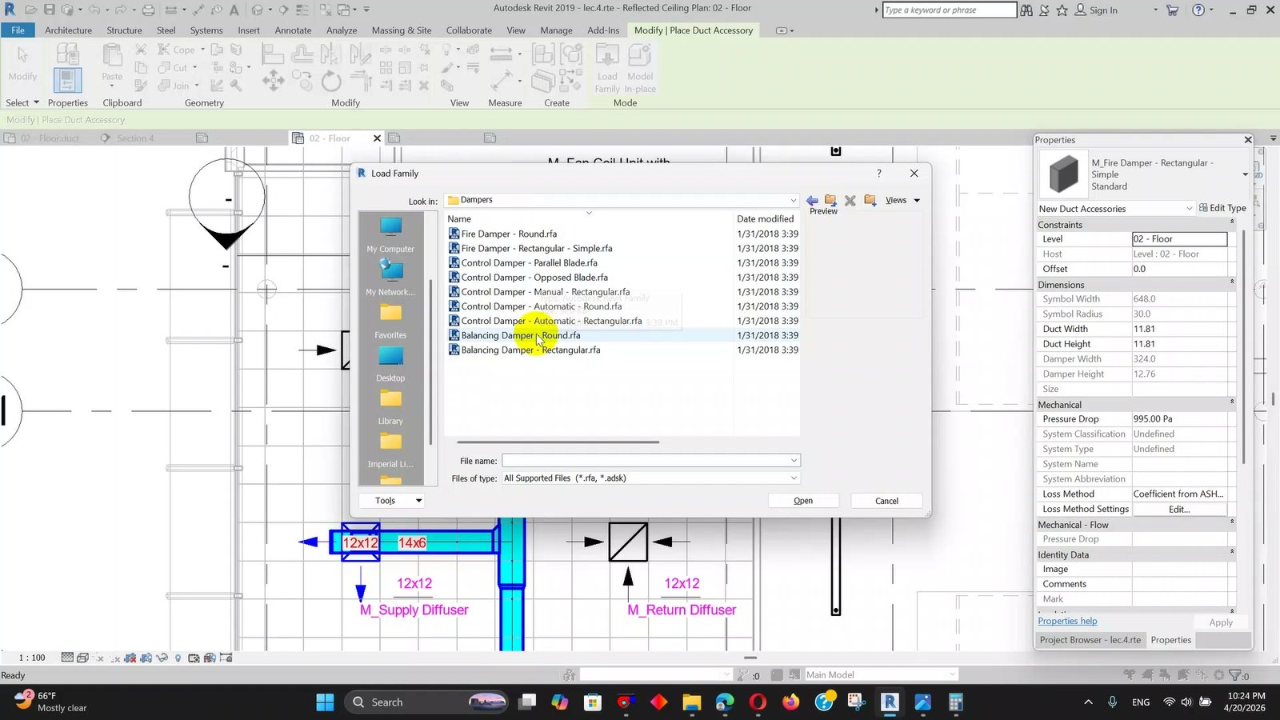Go back using the blue arrow in Load Family
This screenshot has height=720, width=1280.
click(x=812, y=200)
